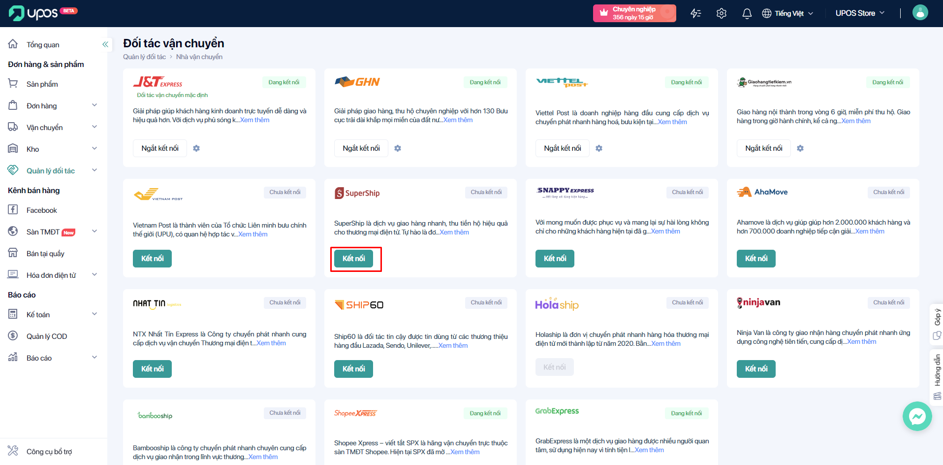943x465 pixels.
Task: Click the lightning quick actions icon
Action: click(695, 13)
